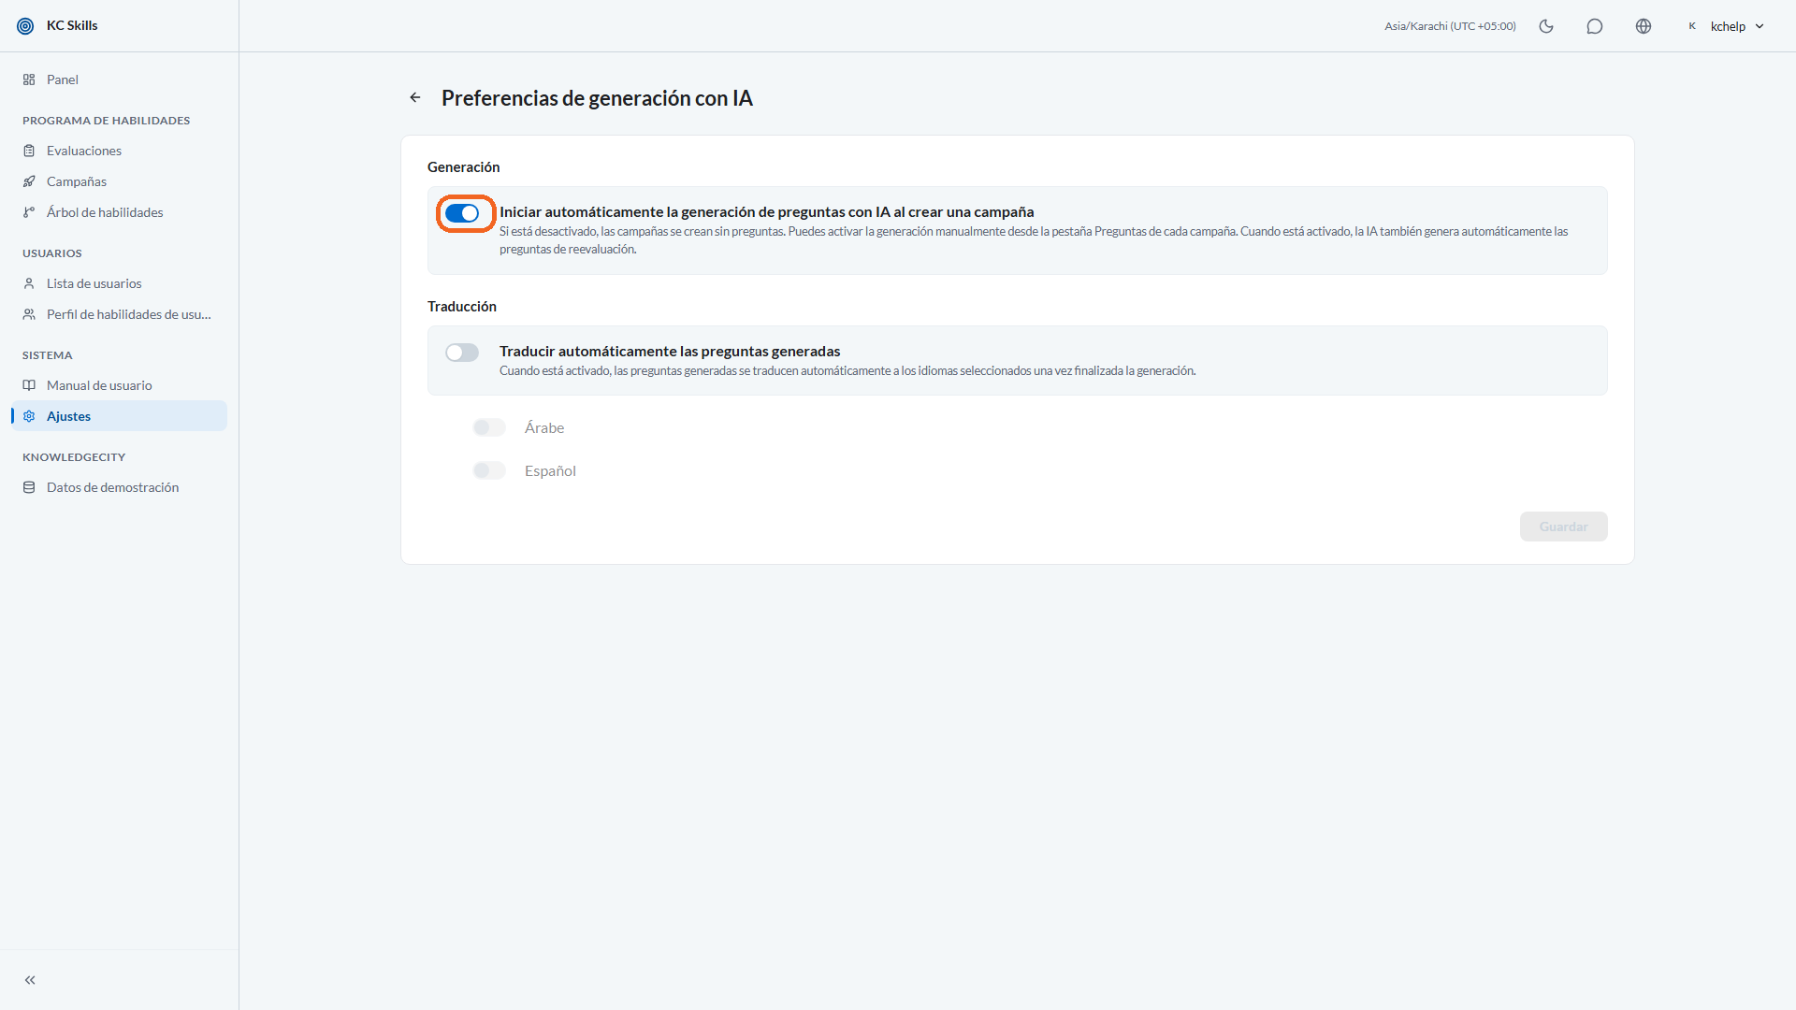Open Evaluaciones in the sidebar

coord(119,151)
